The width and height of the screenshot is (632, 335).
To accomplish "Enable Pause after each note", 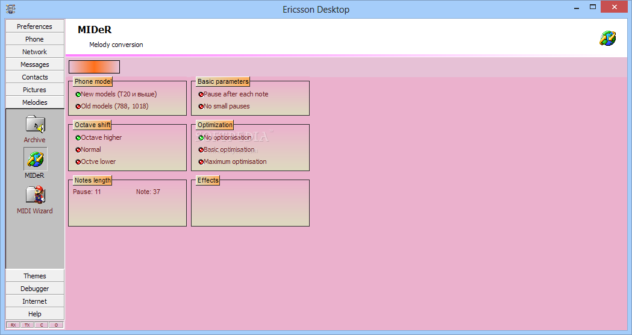I will click(x=233, y=94).
